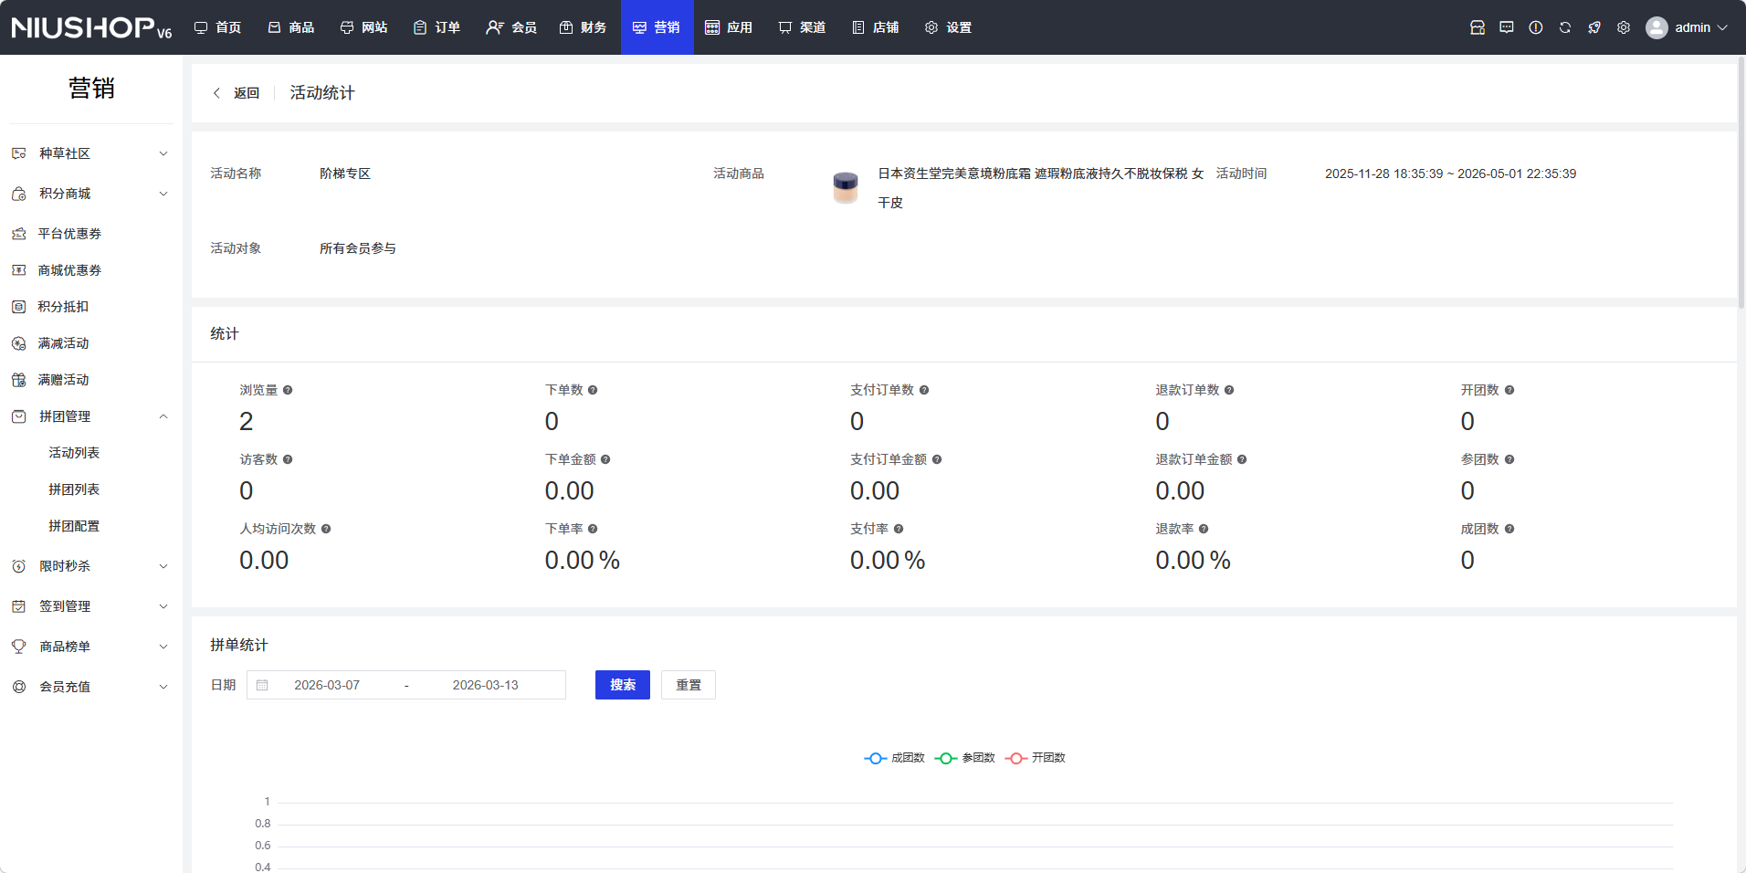
Task: Open the admin account dropdown
Action: 1688,27
